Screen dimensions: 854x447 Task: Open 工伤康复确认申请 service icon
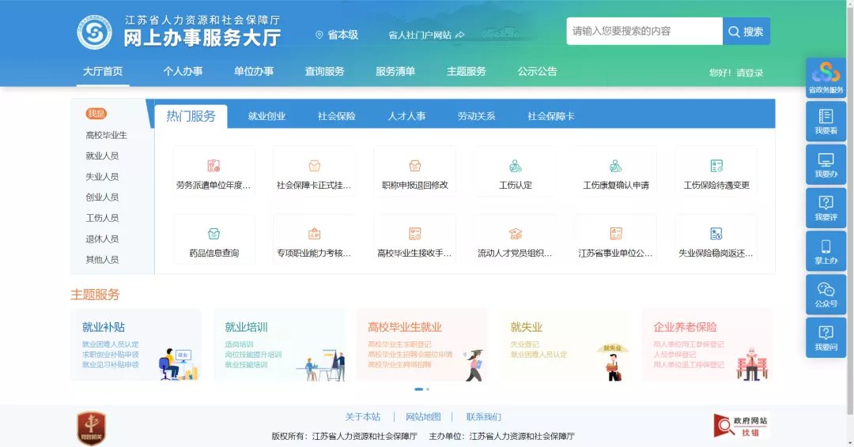pos(616,166)
